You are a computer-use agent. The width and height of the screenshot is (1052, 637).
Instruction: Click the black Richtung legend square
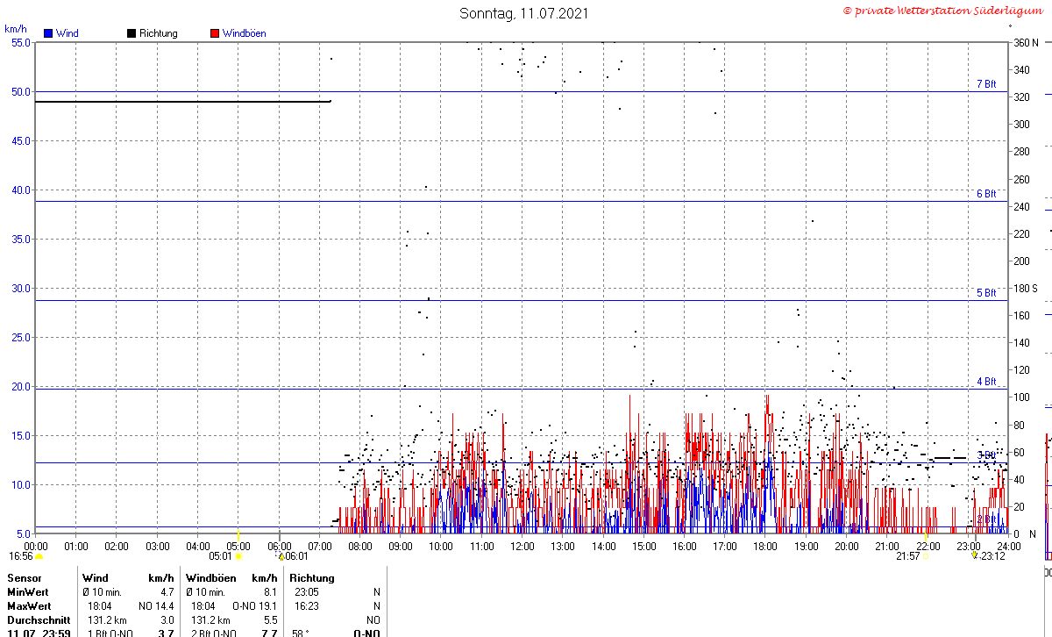coord(131,33)
